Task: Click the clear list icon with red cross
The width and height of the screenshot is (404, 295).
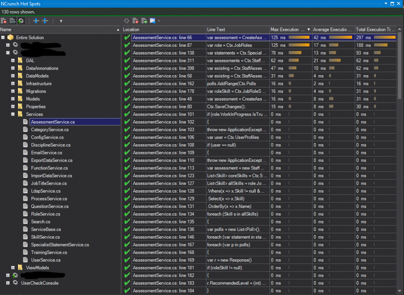Action: tap(136, 20)
